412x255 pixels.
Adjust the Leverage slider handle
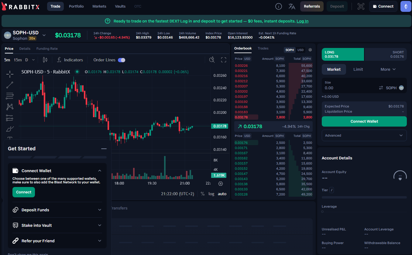pyautogui.click(x=322, y=212)
